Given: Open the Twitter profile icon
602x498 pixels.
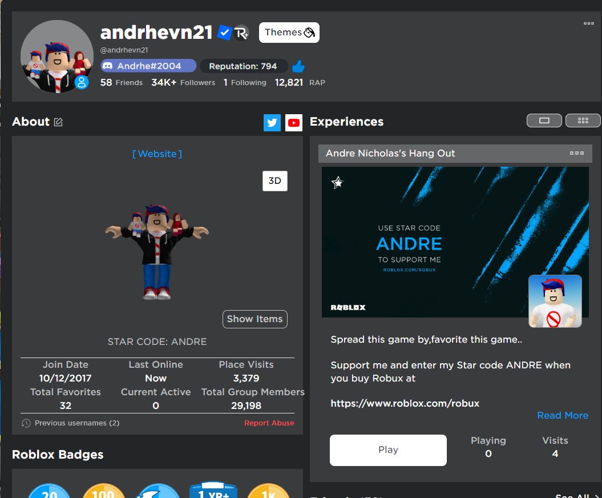Looking at the screenshot, I should [x=272, y=122].
